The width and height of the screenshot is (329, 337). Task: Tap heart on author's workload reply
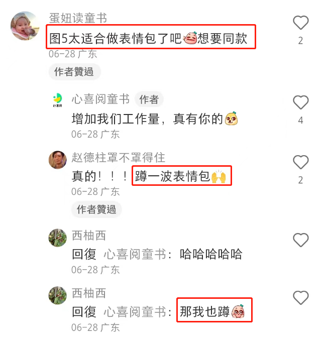301,102
